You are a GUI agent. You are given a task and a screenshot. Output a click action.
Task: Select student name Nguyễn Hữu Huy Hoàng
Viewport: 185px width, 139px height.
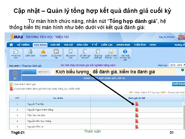point(39,121)
